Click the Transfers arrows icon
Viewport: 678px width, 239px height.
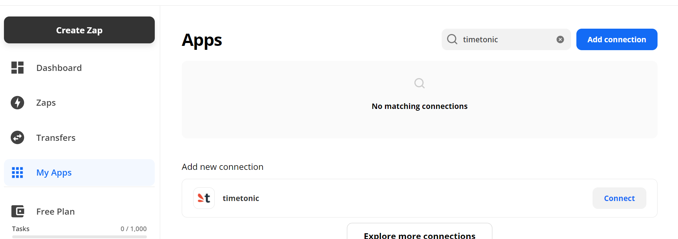click(17, 138)
